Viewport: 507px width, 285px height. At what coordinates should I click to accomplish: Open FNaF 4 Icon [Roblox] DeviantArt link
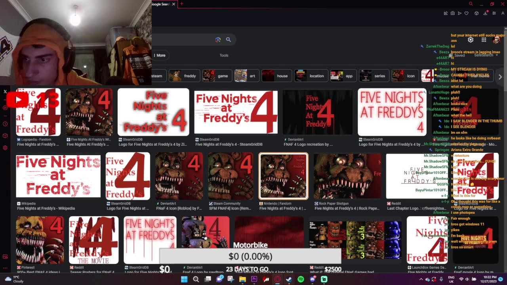pos(179,209)
